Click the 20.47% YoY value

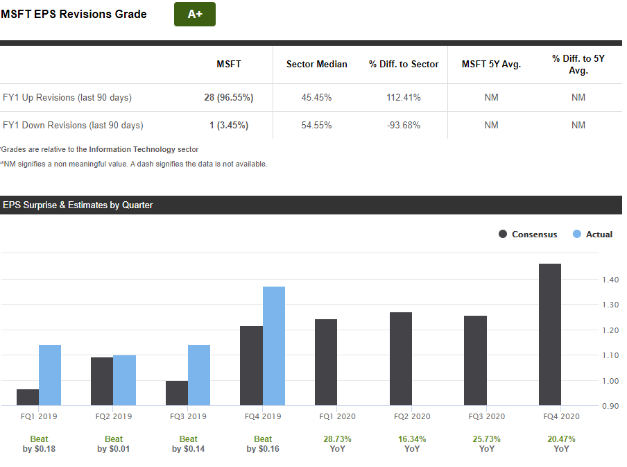561,444
